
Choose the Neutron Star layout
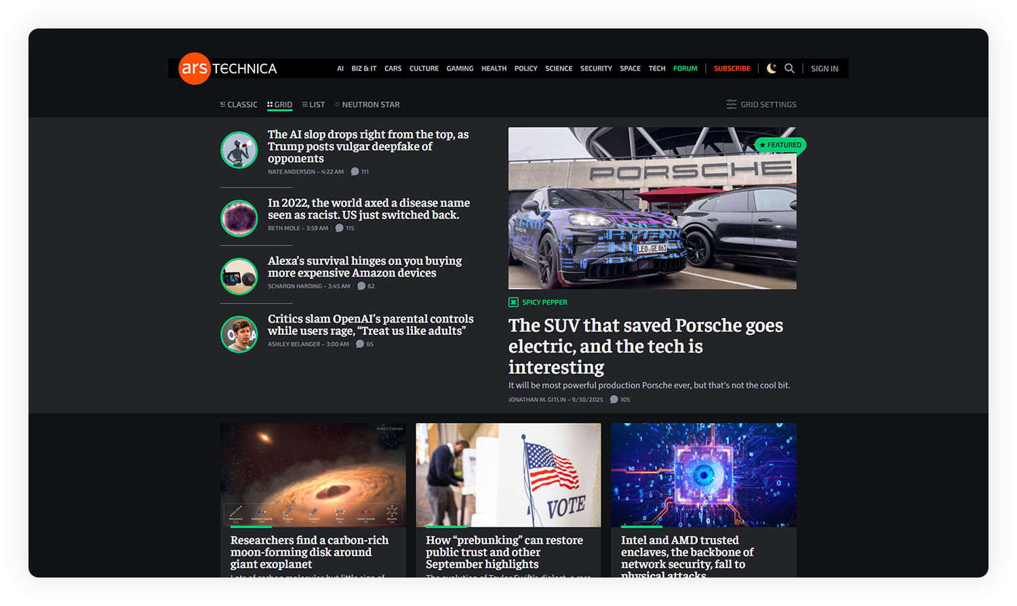(367, 104)
